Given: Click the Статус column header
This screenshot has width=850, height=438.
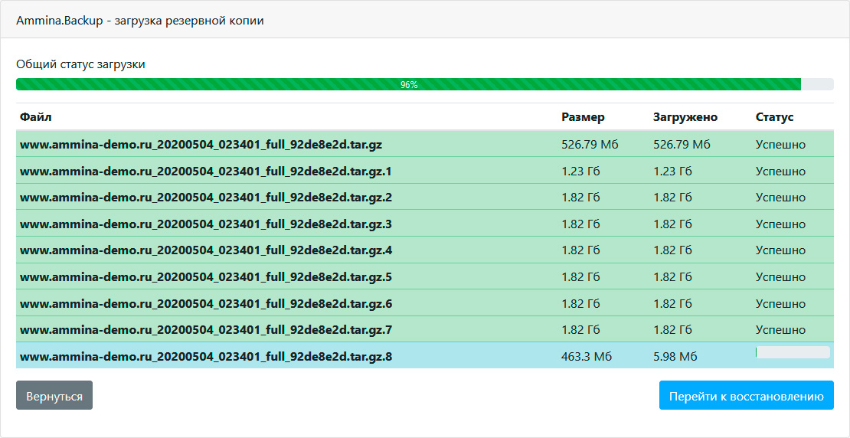Looking at the screenshot, I should [774, 117].
